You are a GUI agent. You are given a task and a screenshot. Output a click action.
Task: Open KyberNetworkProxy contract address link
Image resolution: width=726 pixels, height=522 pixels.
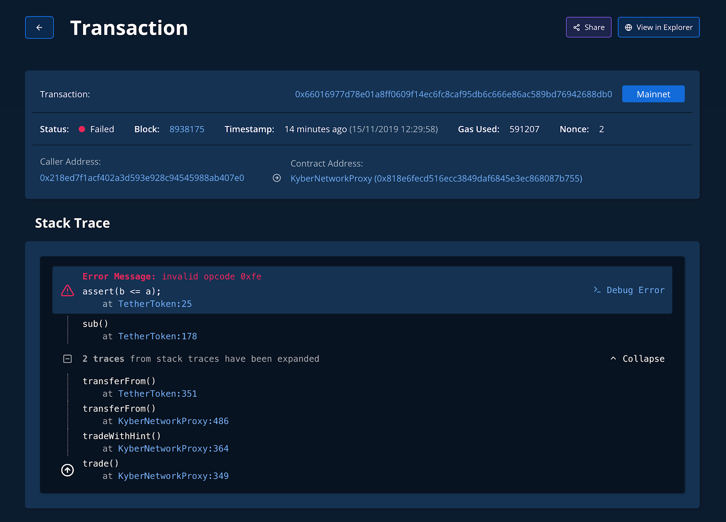436,179
